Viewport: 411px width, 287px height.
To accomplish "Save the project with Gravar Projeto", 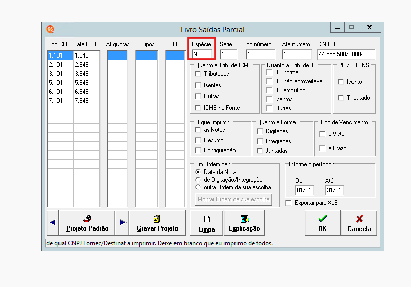I will click(x=157, y=222).
